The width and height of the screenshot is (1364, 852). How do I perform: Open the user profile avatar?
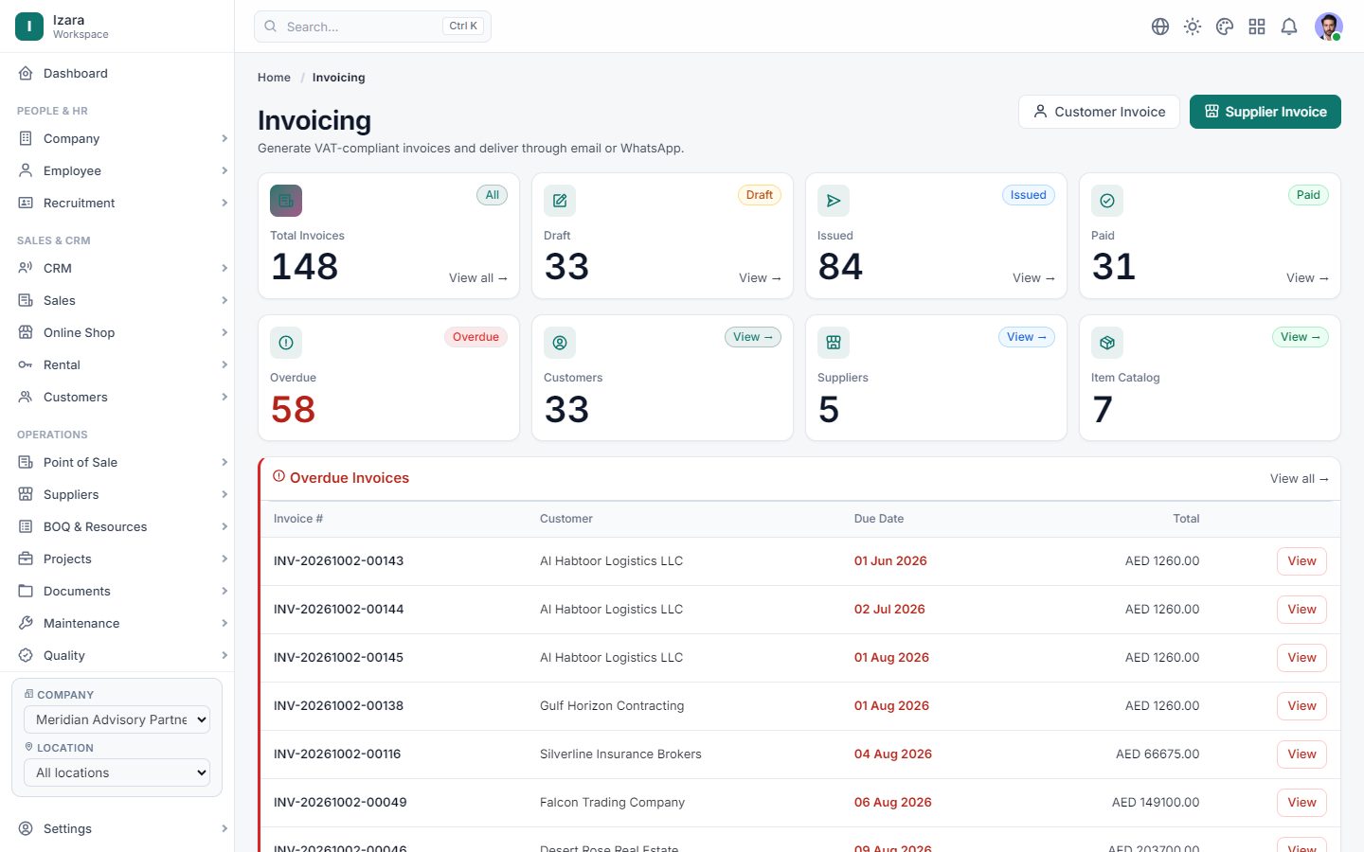coord(1329,27)
